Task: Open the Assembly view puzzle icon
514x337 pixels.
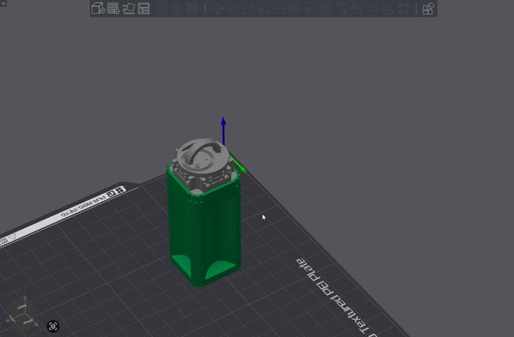Action: (428, 9)
